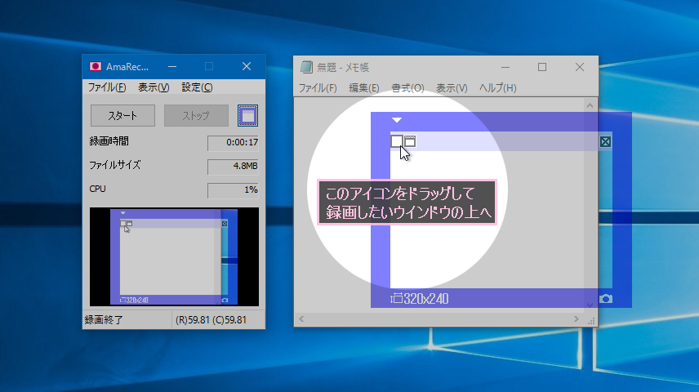Click the CPU label in AmaRecCo
This screenshot has width=699, height=392.
(x=98, y=189)
